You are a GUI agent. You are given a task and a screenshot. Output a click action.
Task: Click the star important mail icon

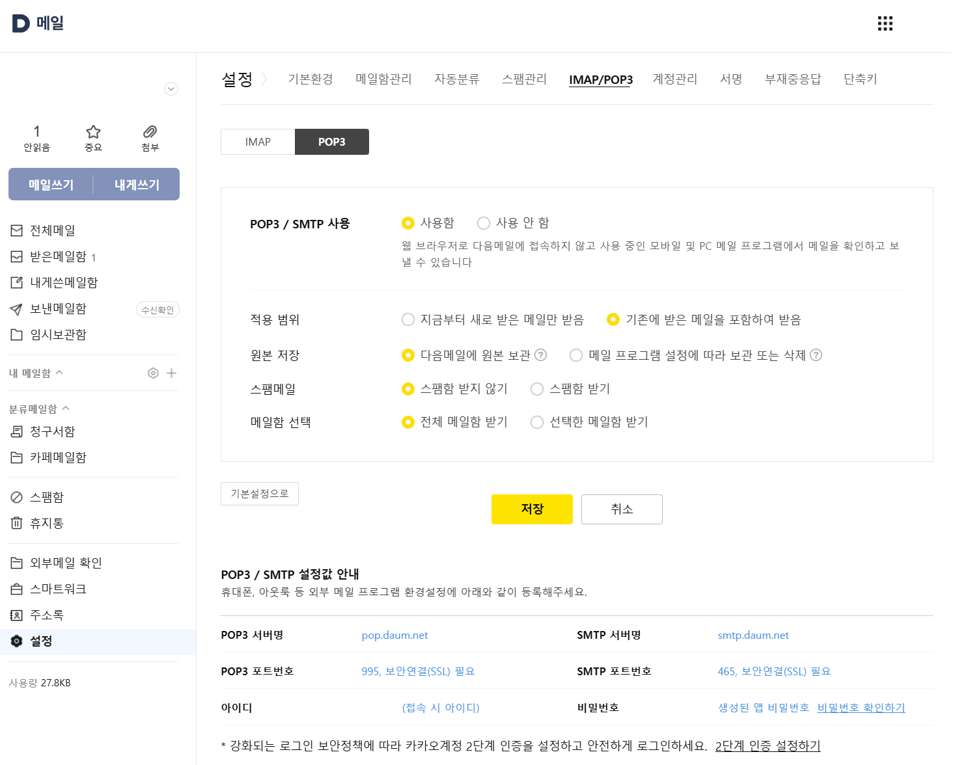tap(94, 132)
